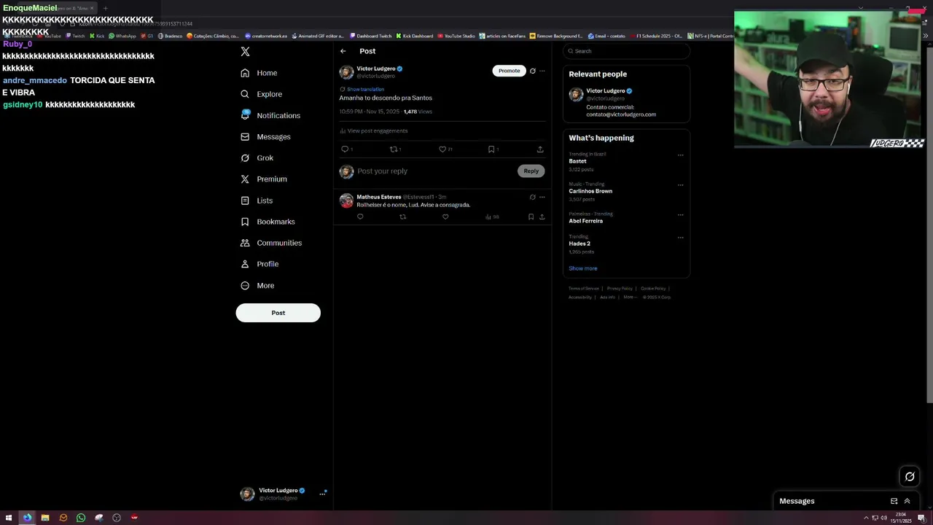933x525 pixels.
Task: Click the grey Reply button
Action: pyautogui.click(x=531, y=171)
